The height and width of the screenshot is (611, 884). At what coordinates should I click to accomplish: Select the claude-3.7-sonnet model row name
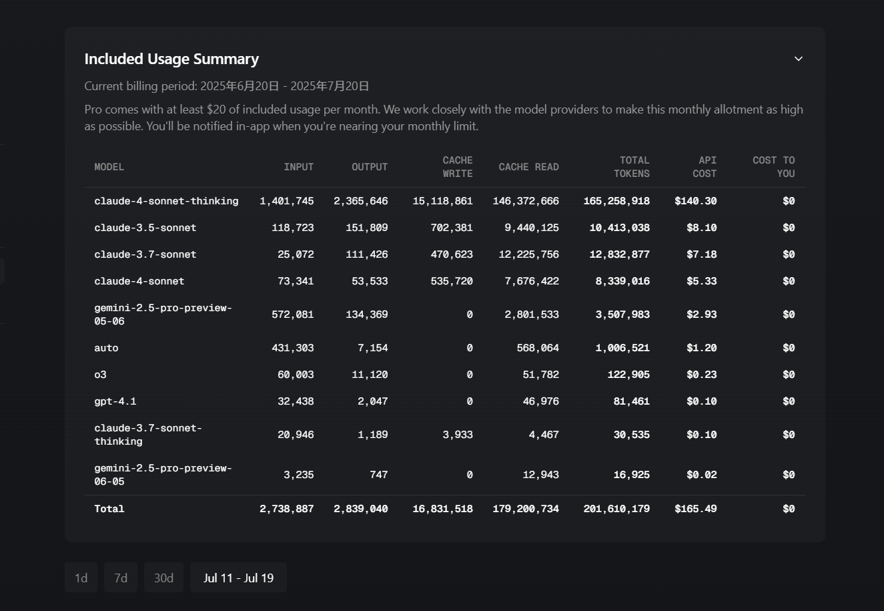pos(145,254)
